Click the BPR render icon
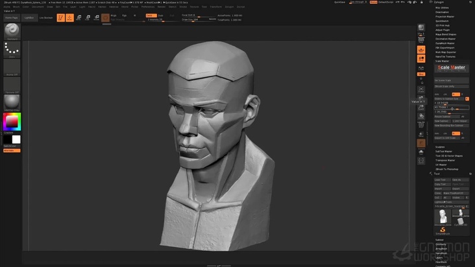 [421, 28]
